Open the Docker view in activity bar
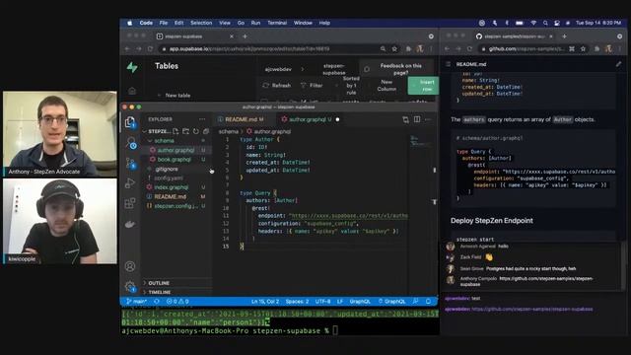The height and width of the screenshot is (355, 631). click(130, 224)
